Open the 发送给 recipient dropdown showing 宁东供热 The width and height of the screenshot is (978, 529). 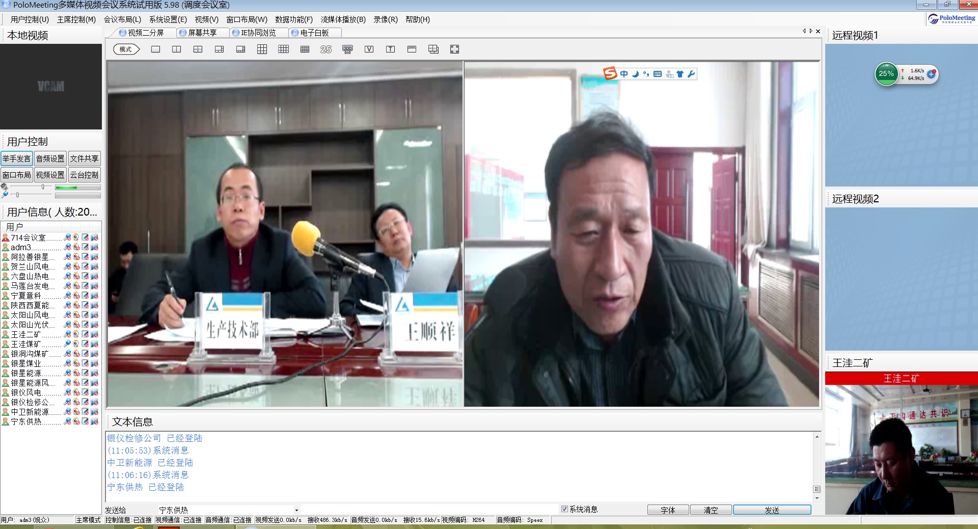(x=296, y=510)
